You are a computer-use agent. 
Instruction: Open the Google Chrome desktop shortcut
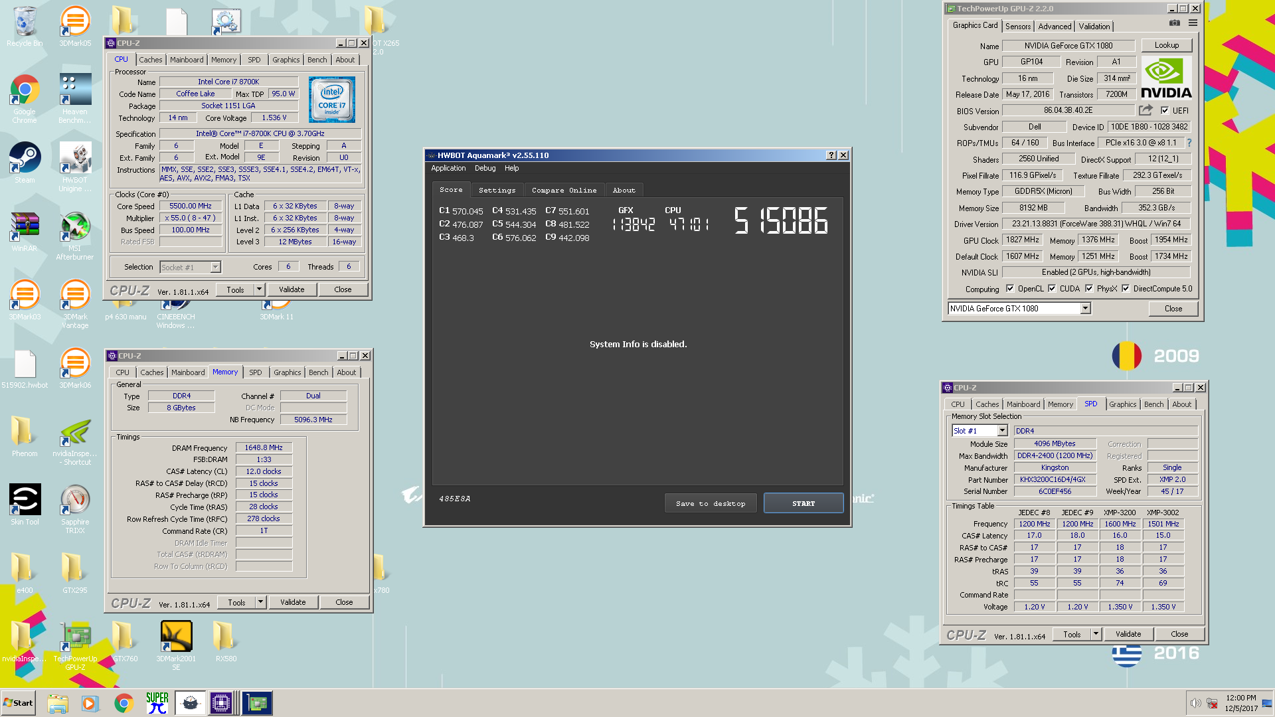(x=25, y=98)
